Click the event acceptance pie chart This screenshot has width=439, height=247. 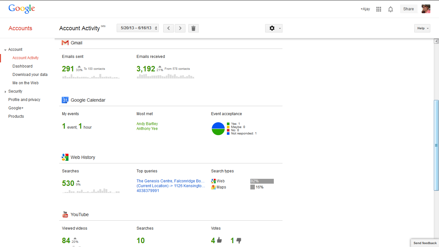(218, 129)
